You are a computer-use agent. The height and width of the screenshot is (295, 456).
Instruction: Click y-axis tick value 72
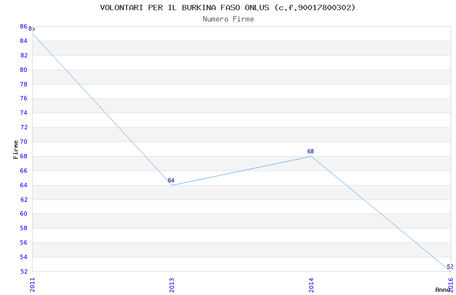tap(24, 127)
